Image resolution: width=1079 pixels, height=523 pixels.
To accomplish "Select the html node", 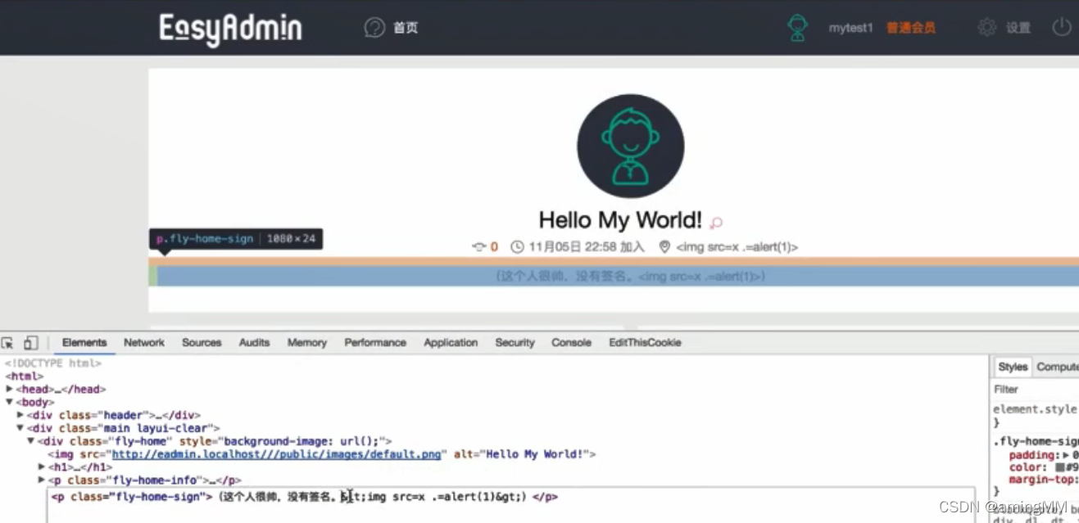I will [25, 376].
